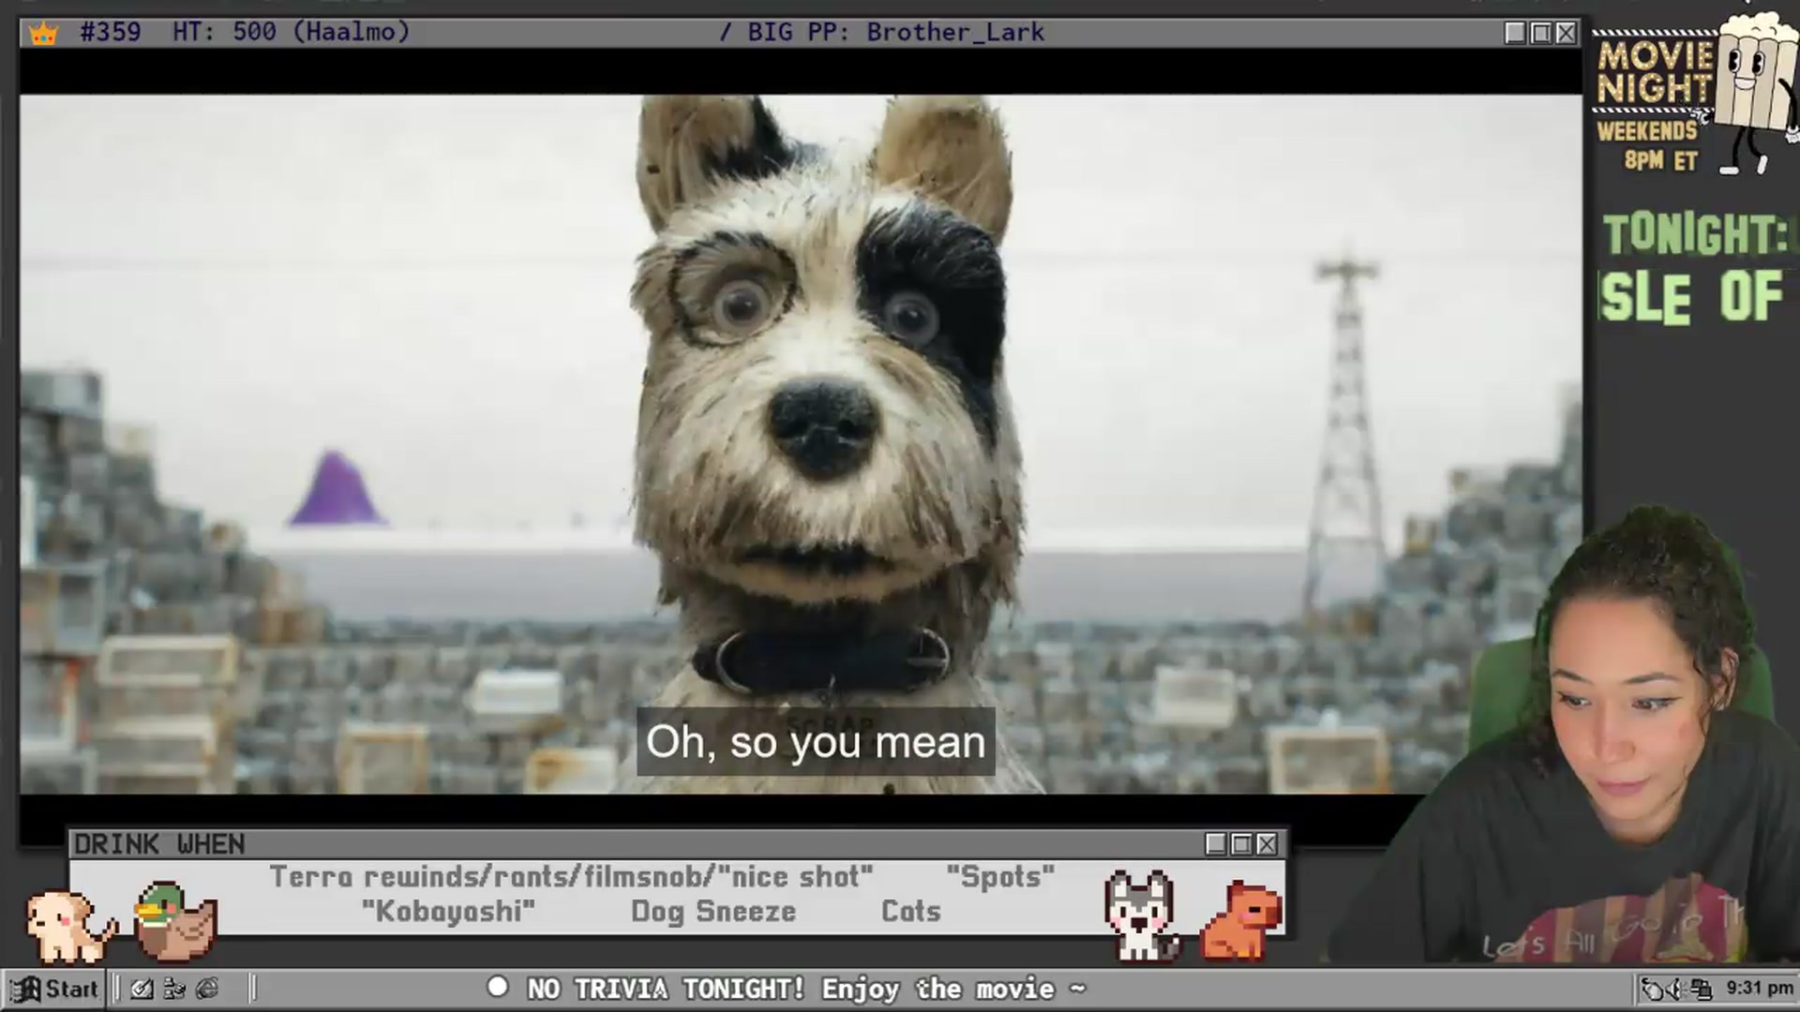Click the pixel mallard duck sprite
Image resolution: width=1800 pixels, height=1012 pixels.
(175, 921)
